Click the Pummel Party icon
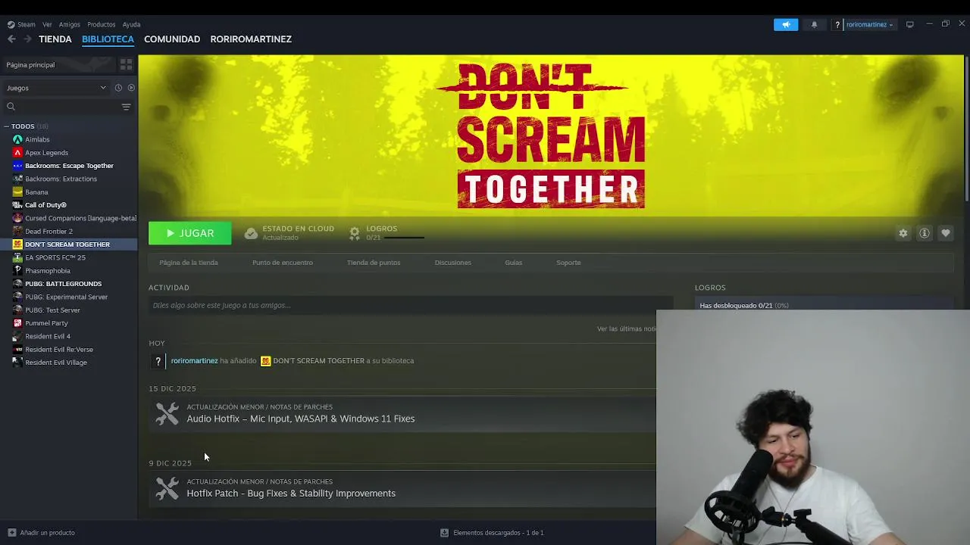The height and width of the screenshot is (545, 970). [17, 323]
